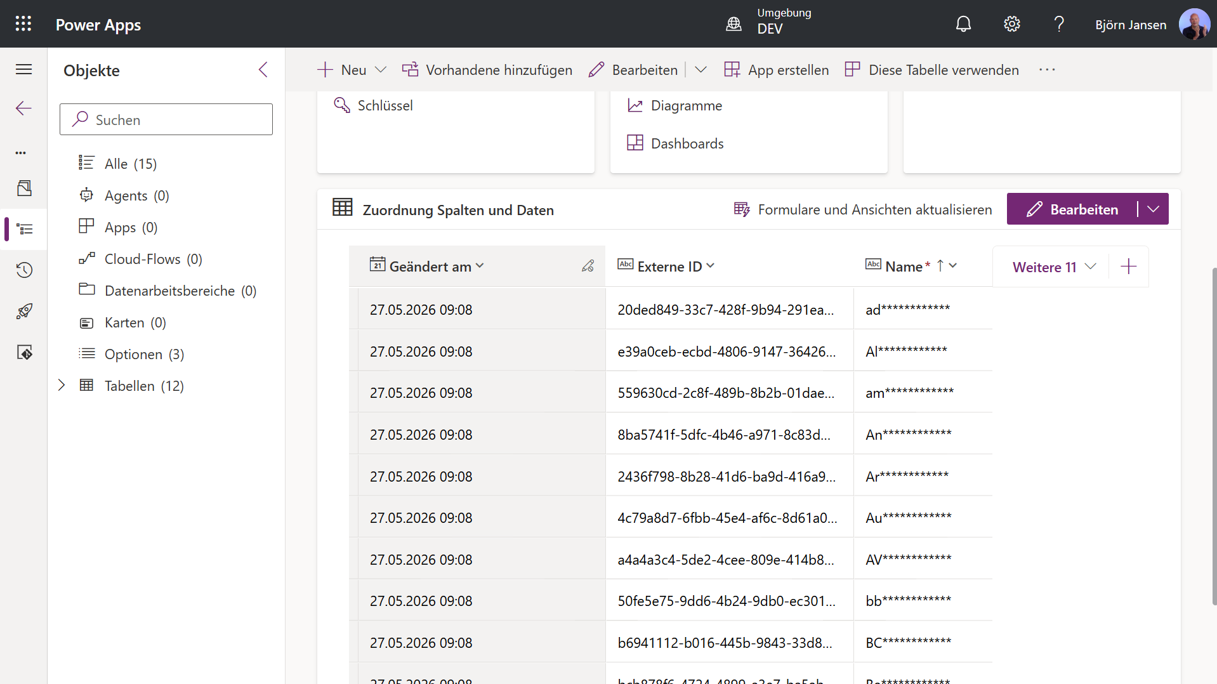Viewport: 1217px width, 684px height.
Task: Open the Diagramme link
Action: 674,105
